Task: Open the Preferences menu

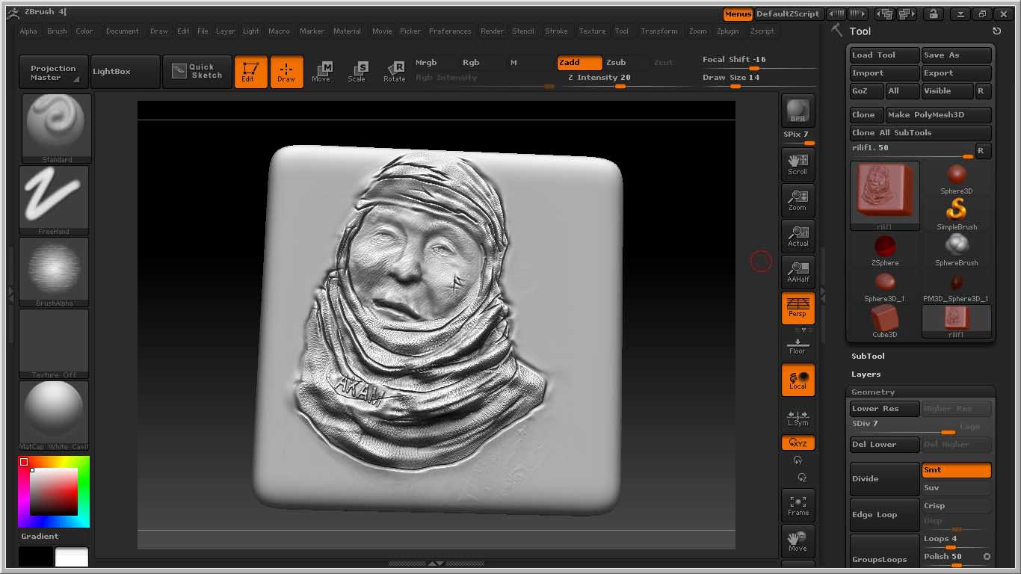Action: pos(450,31)
